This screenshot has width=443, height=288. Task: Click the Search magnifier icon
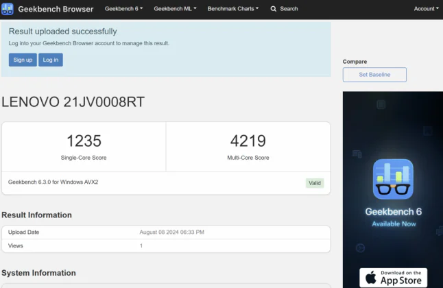coord(273,9)
